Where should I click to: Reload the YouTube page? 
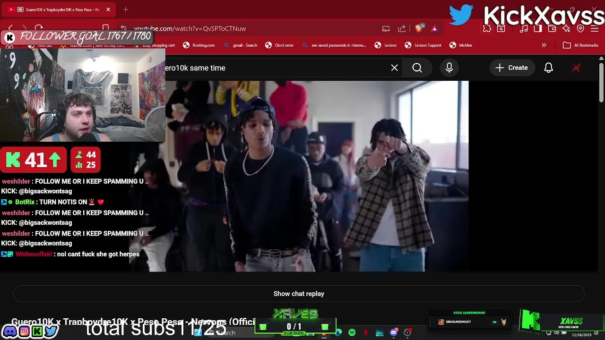click(39, 28)
